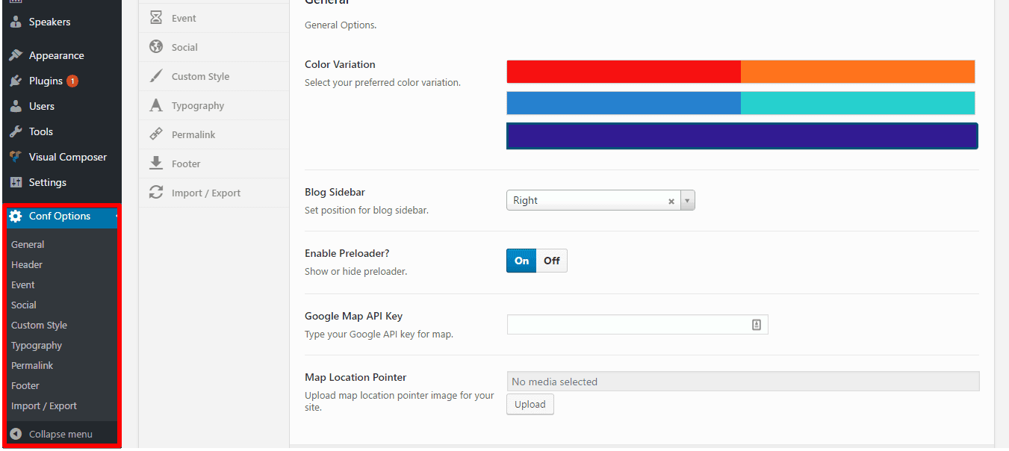Open Visual Composer via its icon
The image size is (1009, 451).
(x=16, y=158)
